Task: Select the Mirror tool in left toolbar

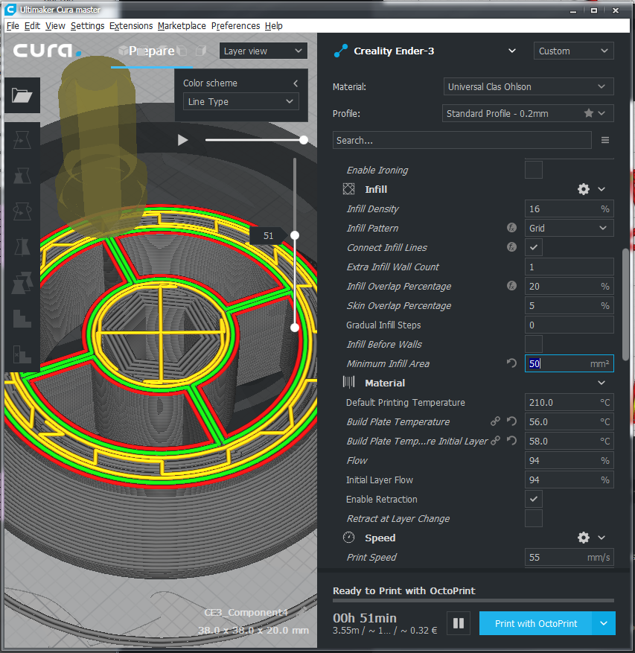Action: tap(22, 247)
